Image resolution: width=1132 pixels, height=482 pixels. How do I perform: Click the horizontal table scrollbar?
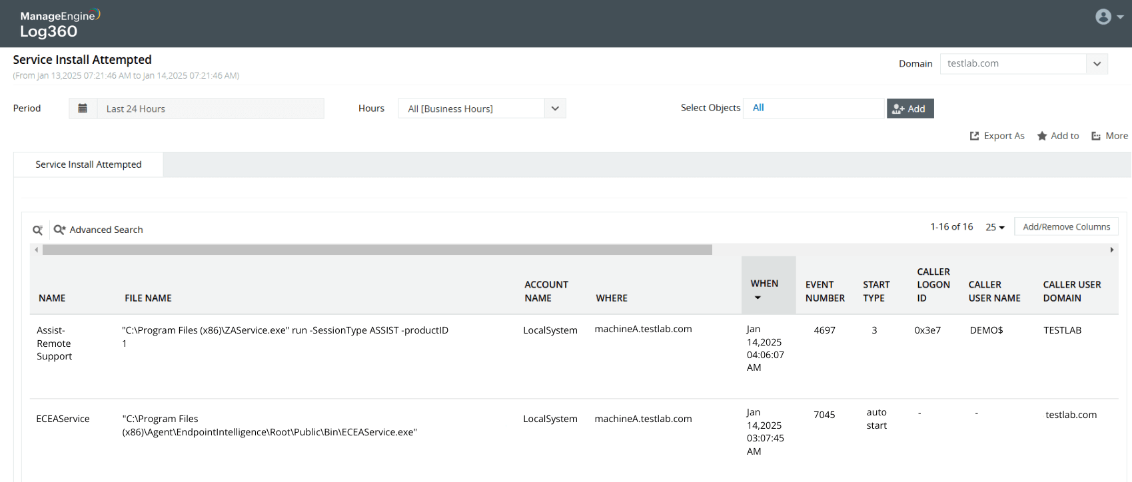(x=377, y=250)
